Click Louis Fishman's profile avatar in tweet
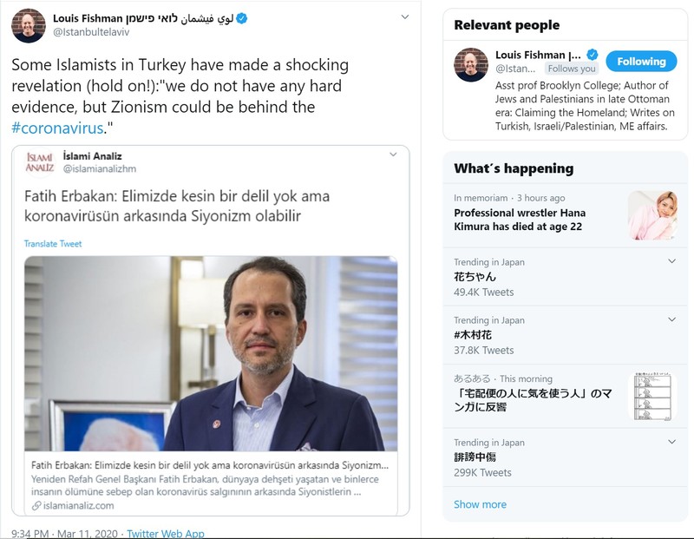 coord(29,26)
